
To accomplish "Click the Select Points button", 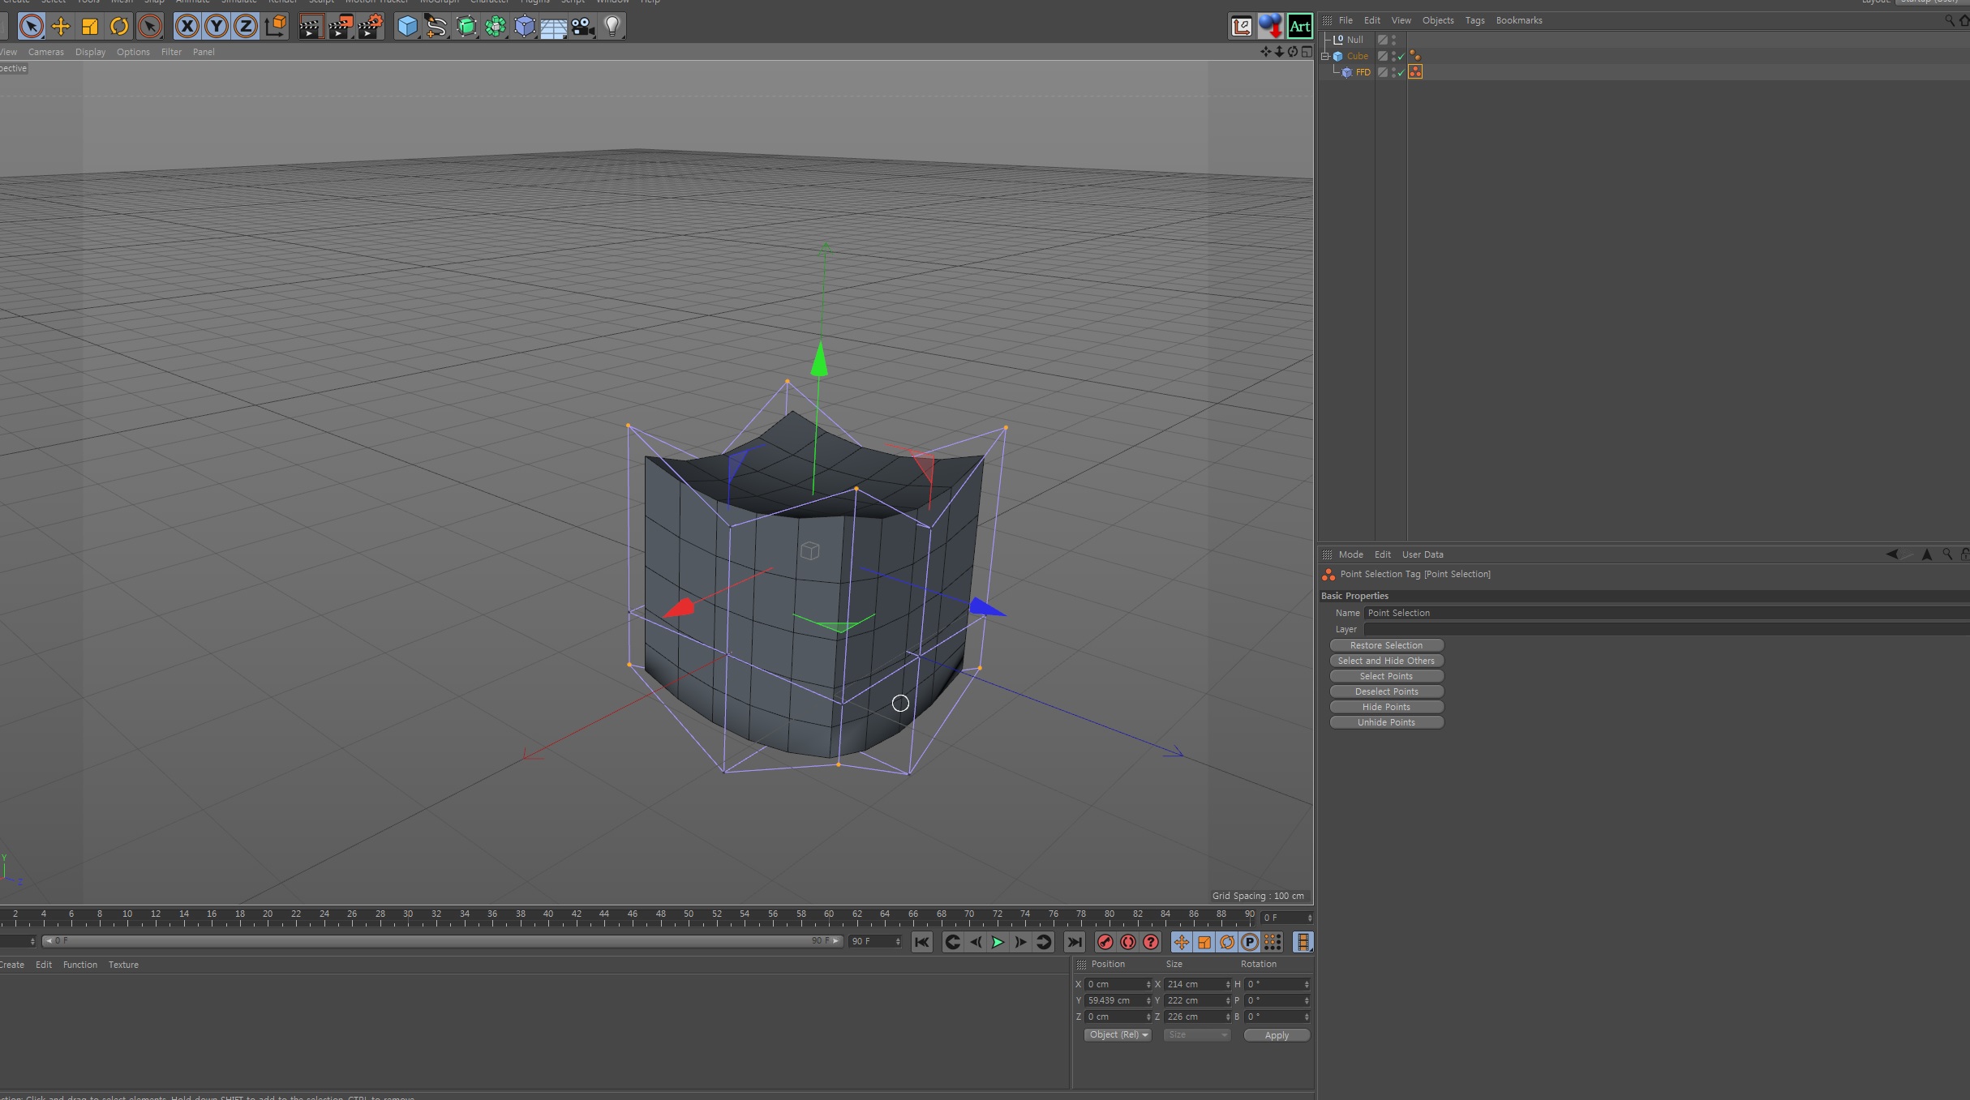I will pyautogui.click(x=1386, y=676).
